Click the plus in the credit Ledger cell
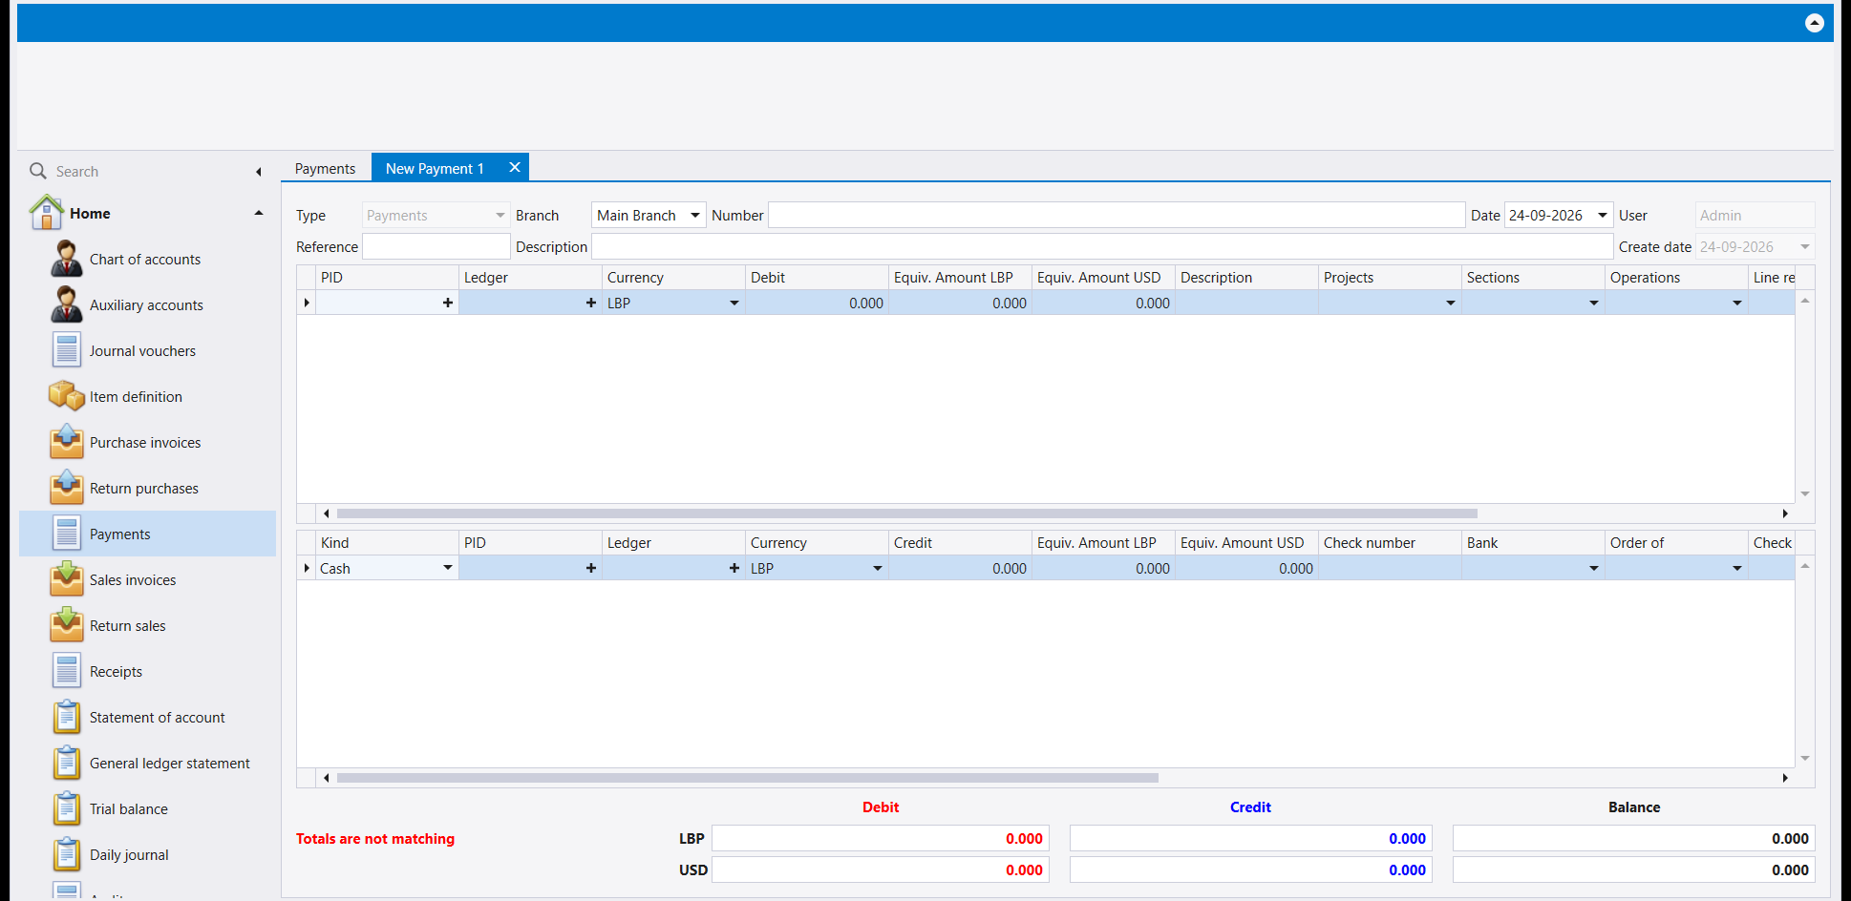1851x901 pixels. point(734,568)
